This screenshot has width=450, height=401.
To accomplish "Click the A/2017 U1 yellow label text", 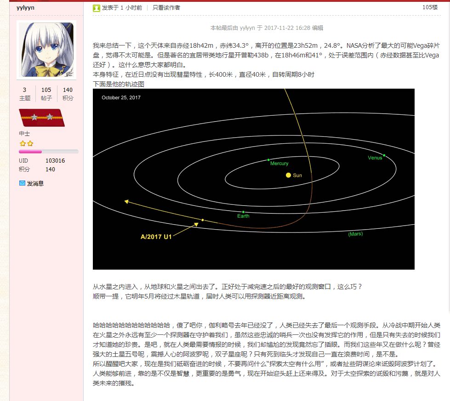I will pos(156,237).
